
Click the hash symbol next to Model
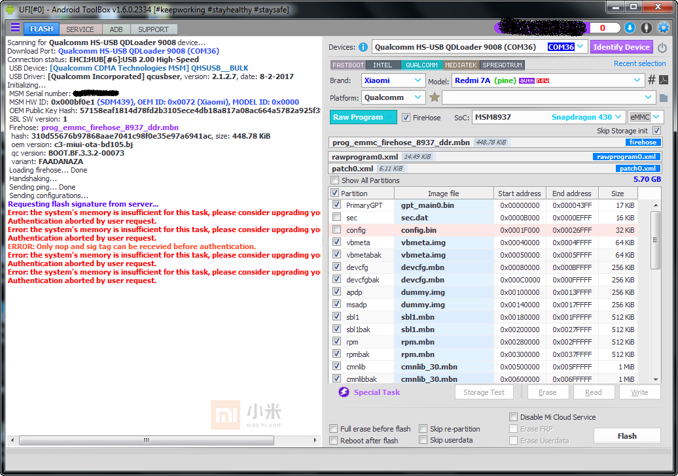coord(651,80)
